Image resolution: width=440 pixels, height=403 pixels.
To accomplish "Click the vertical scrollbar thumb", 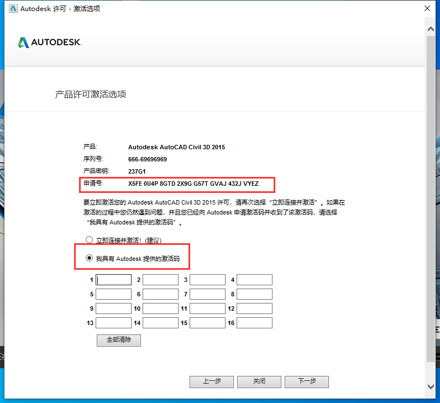I will (431, 198).
